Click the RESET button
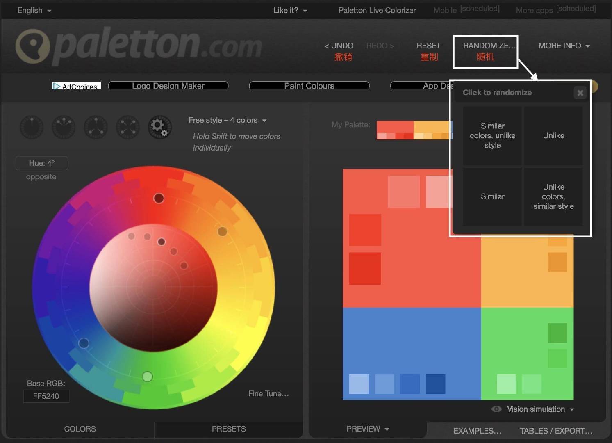The width and height of the screenshot is (612, 443). tap(429, 50)
